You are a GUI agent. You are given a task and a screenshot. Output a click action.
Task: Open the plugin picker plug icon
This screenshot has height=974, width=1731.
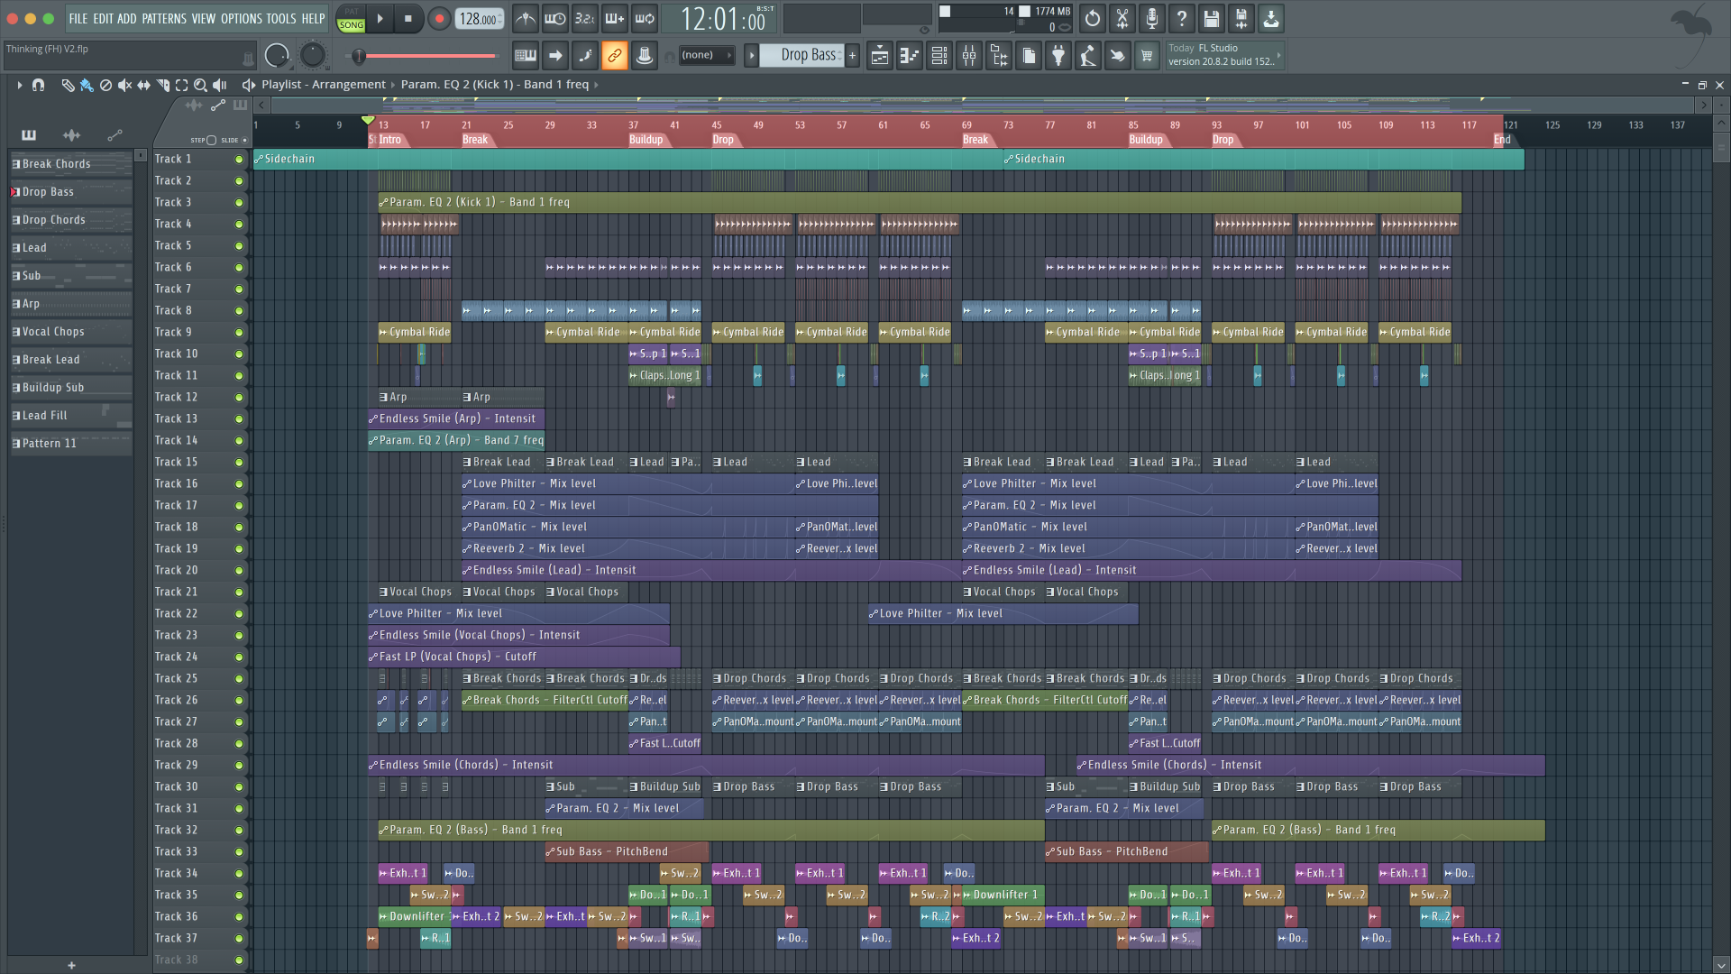1058,56
